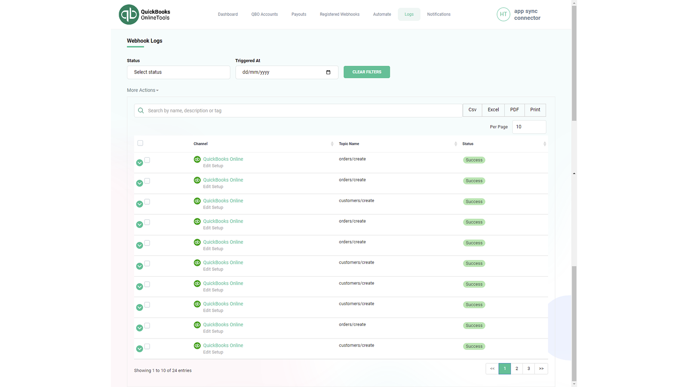Check the seventh log row checkbox
This screenshot has width=688, height=387.
(x=147, y=284)
